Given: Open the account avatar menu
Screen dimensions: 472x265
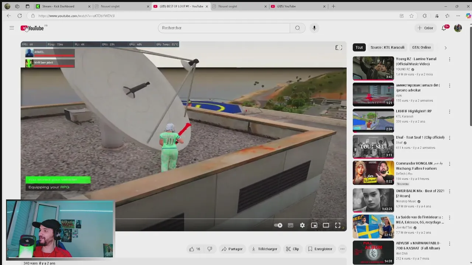Looking at the screenshot, I should click(x=458, y=28).
